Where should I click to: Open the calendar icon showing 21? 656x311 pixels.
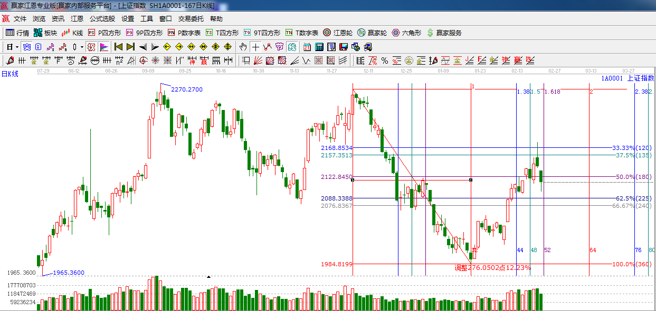point(307,47)
